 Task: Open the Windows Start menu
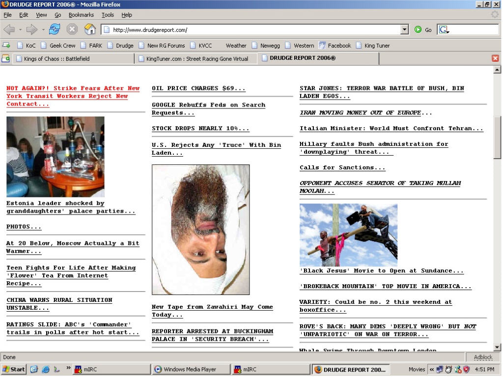(x=13, y=369)
